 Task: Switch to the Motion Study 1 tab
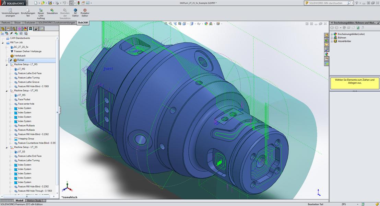35,201
